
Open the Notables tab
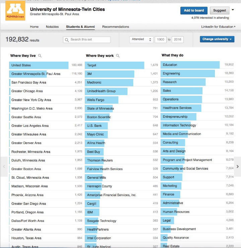click(52, 27)
